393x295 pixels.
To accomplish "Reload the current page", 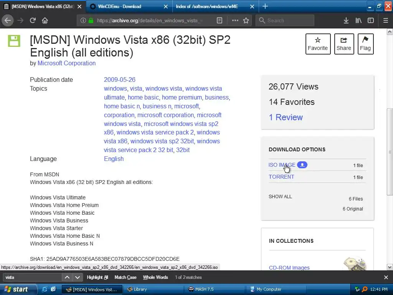I will 33,20.
